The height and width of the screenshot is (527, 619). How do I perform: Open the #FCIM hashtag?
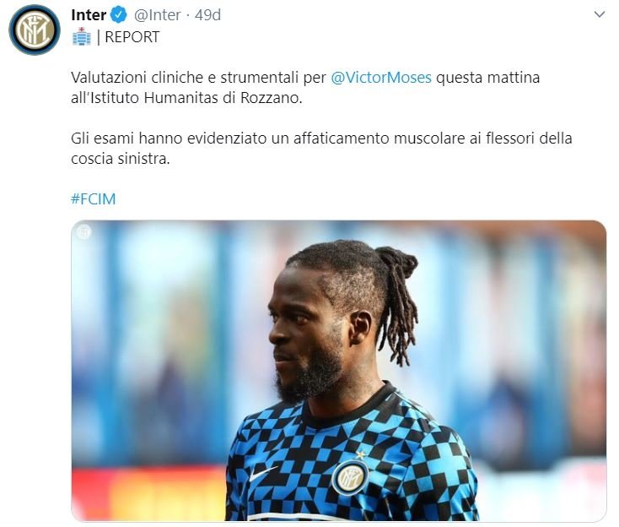pos(93,198)
